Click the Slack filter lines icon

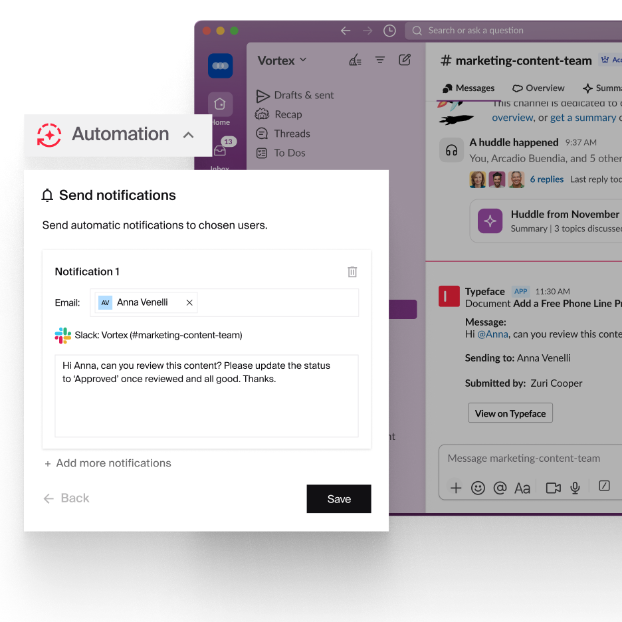380,60
